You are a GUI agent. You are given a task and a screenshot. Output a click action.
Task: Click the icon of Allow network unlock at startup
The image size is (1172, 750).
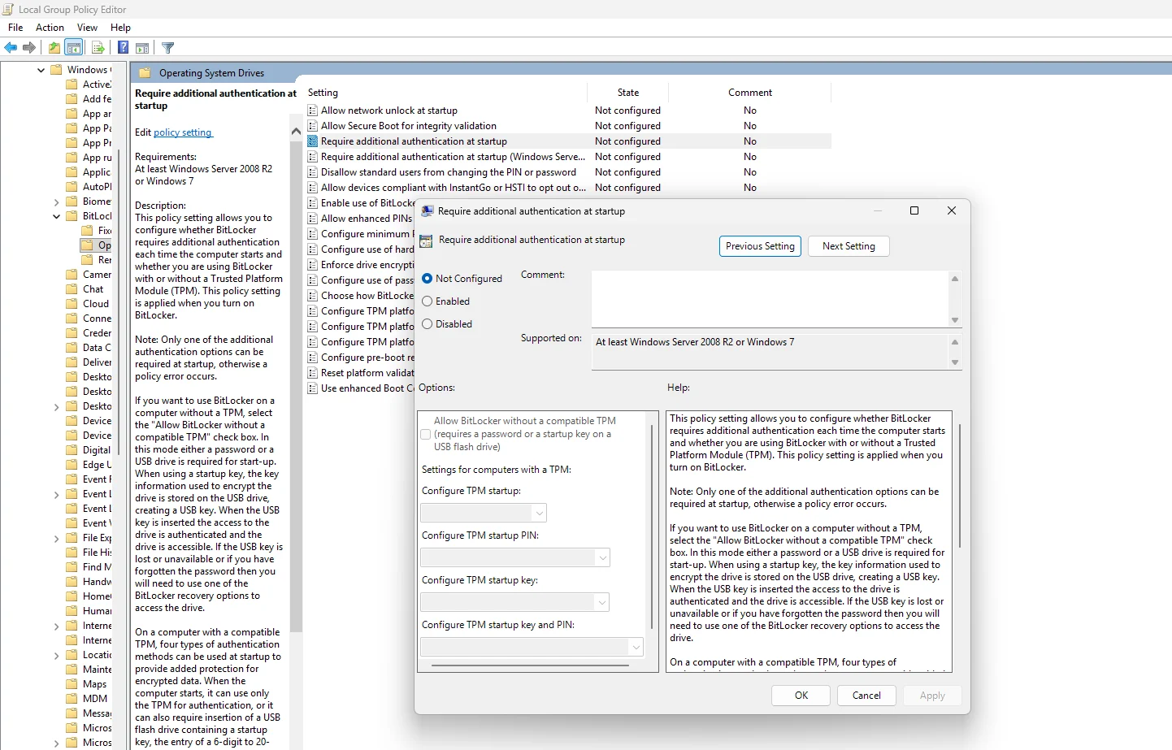pos(313,111)
